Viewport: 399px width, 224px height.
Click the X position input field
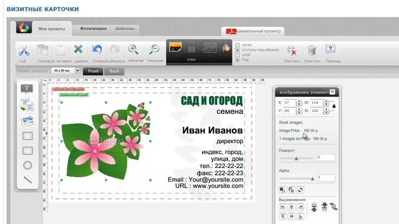tap(290, 103)
